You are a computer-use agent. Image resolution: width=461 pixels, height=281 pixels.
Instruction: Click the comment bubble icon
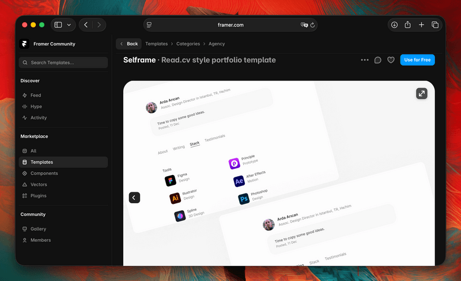pyautogui.click(x=378, y=60)
